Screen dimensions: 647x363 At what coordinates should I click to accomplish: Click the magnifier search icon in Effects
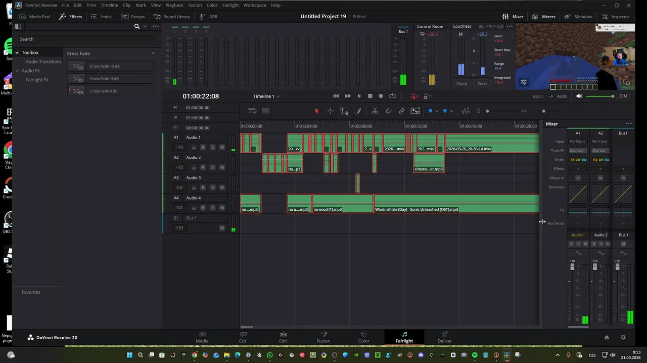point(136,26)
